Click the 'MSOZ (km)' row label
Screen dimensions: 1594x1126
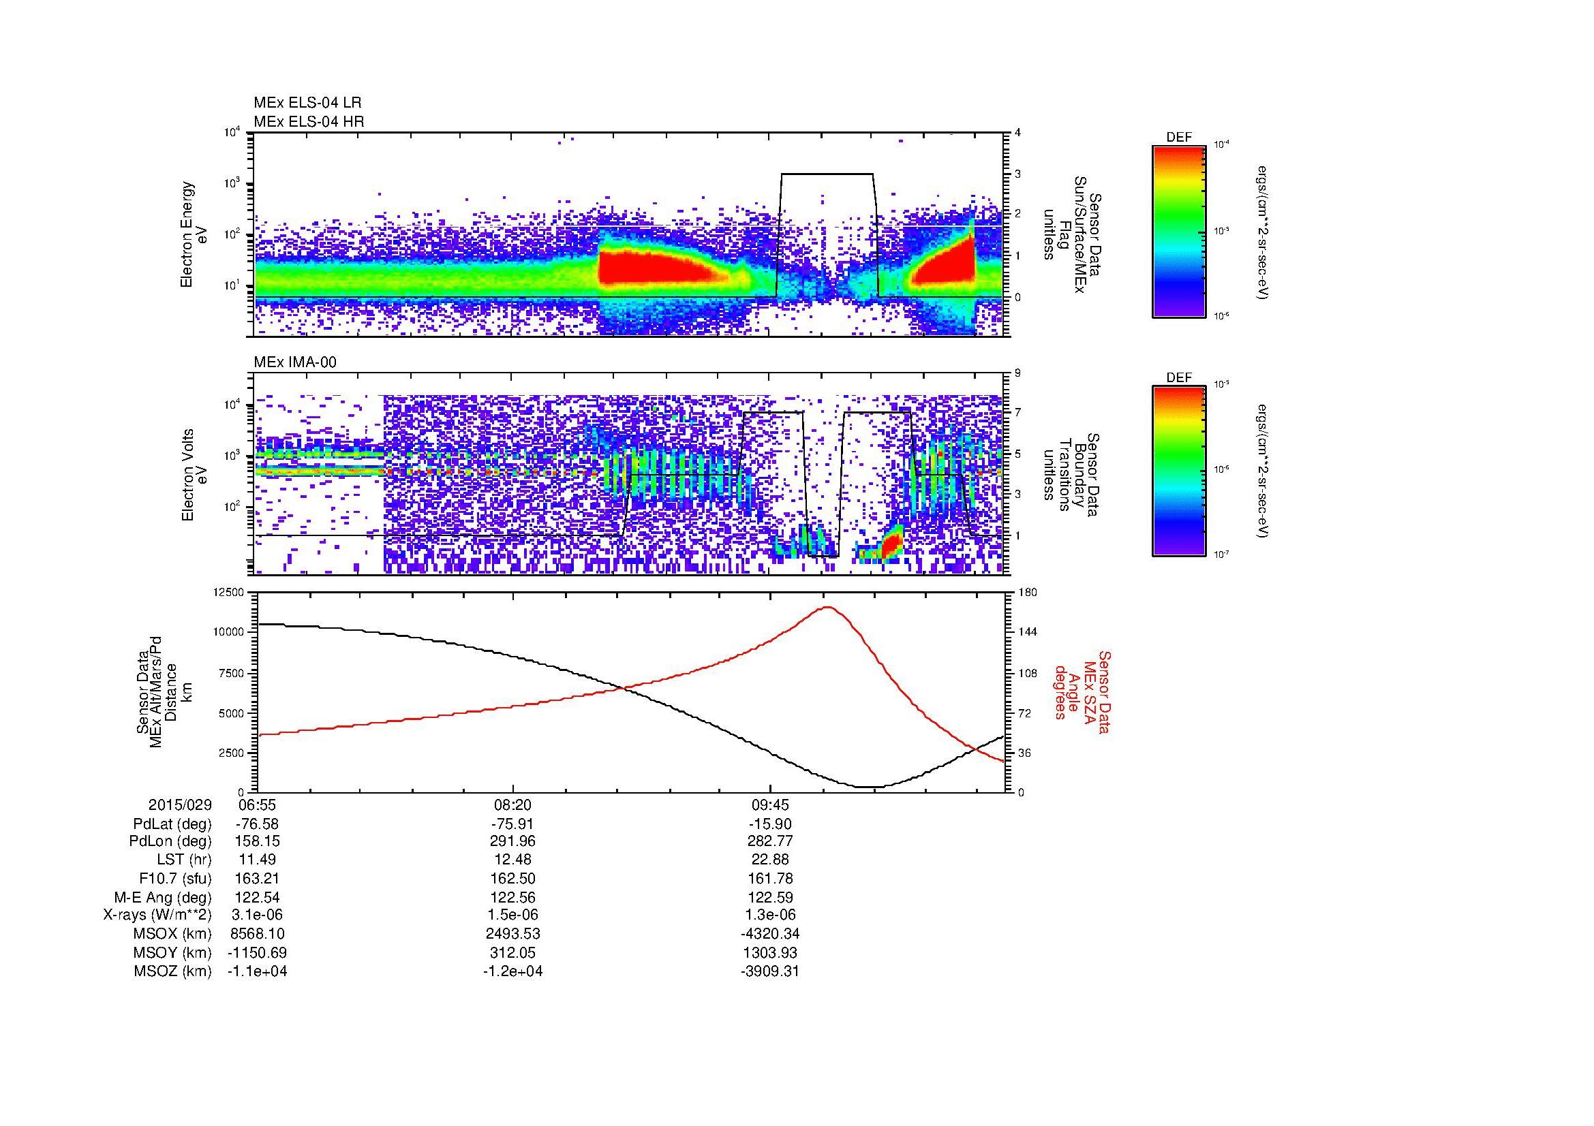(x=172, y=971)
